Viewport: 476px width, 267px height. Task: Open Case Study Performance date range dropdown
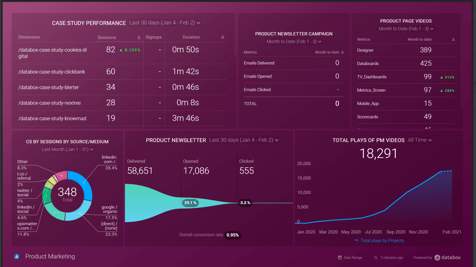[165, 23]
